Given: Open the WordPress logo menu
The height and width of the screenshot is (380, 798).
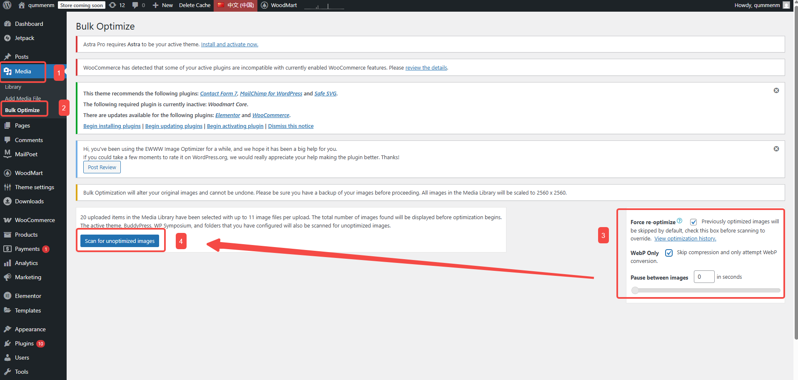Looking at the screenshot, I should [7, 5].
